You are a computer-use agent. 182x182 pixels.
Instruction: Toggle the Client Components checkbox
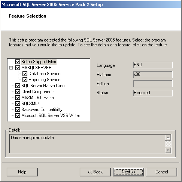(18, 92)
